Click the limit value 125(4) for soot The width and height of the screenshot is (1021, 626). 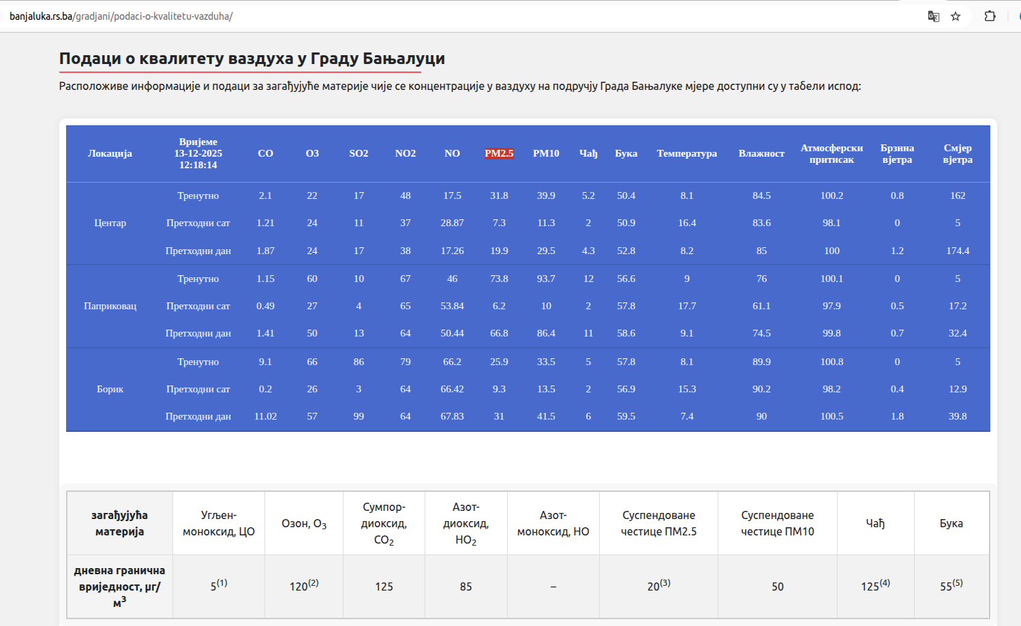coord(875,585)
